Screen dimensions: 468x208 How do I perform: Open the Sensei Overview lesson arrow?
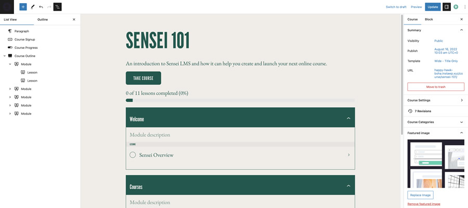[348, 155]
